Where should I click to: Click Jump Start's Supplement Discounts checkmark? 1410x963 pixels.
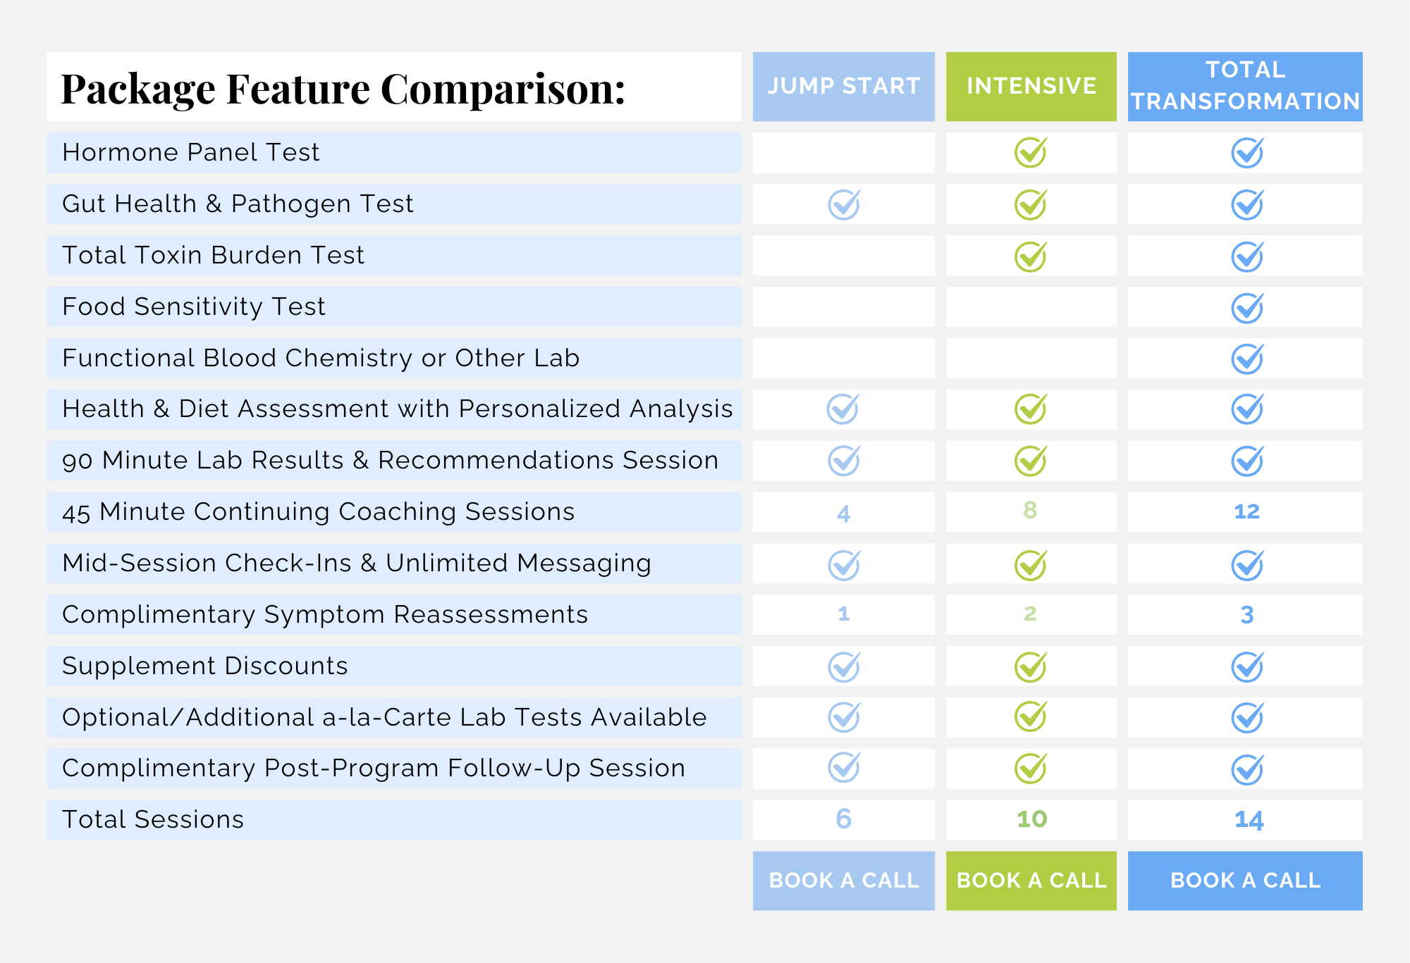coord(843,667)
